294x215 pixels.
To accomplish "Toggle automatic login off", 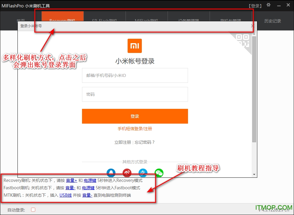I will click(33, 209).
